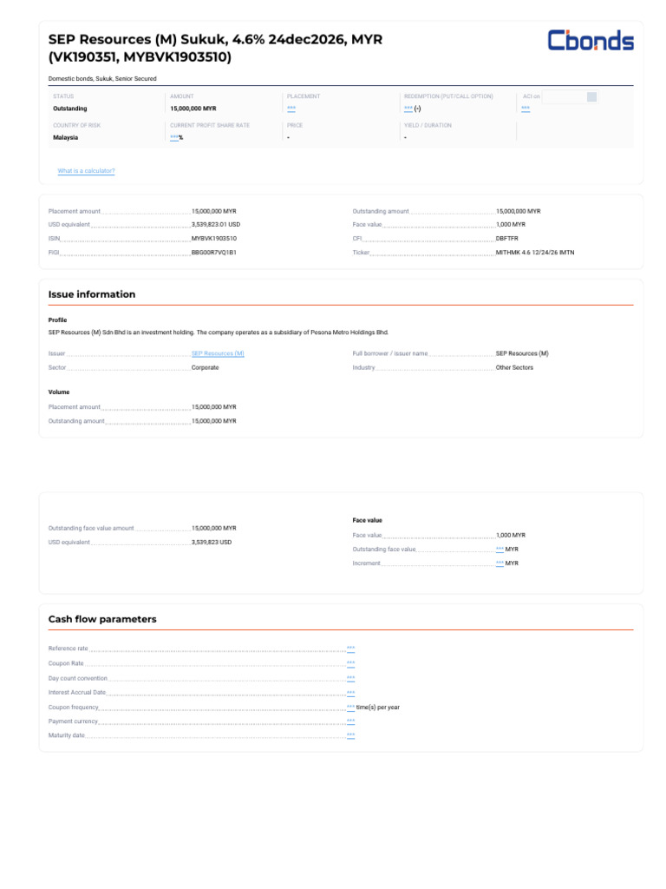Select Full borrower name 'SEP Resources (M)'

tap(522, 353)
